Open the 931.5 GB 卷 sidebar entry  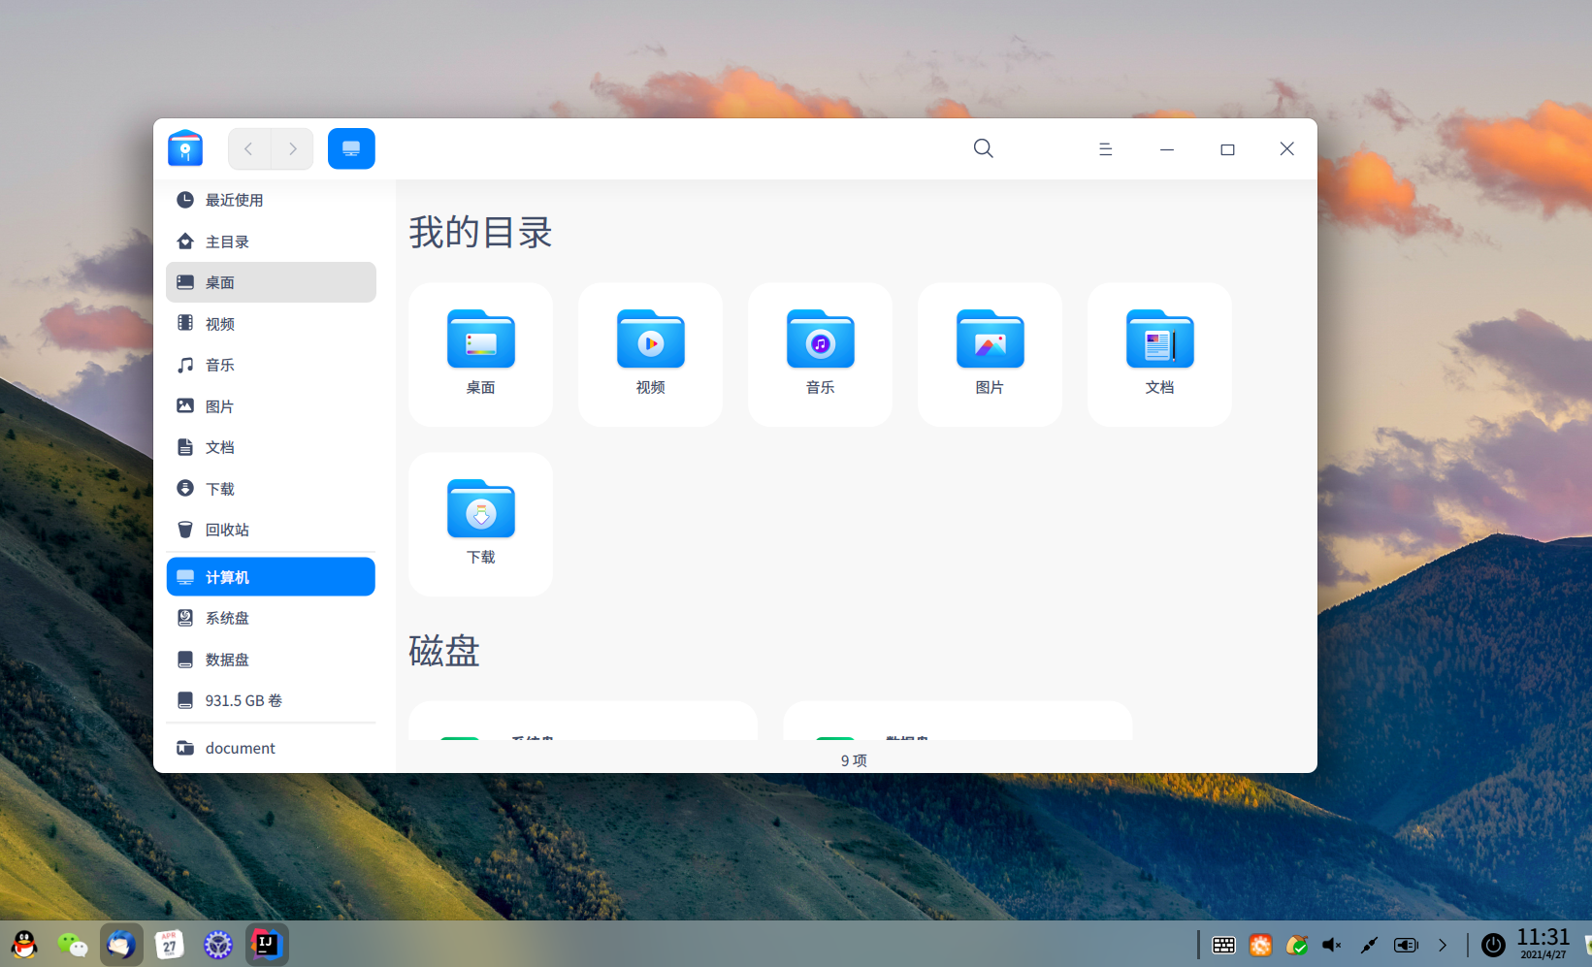coord(271,700)
